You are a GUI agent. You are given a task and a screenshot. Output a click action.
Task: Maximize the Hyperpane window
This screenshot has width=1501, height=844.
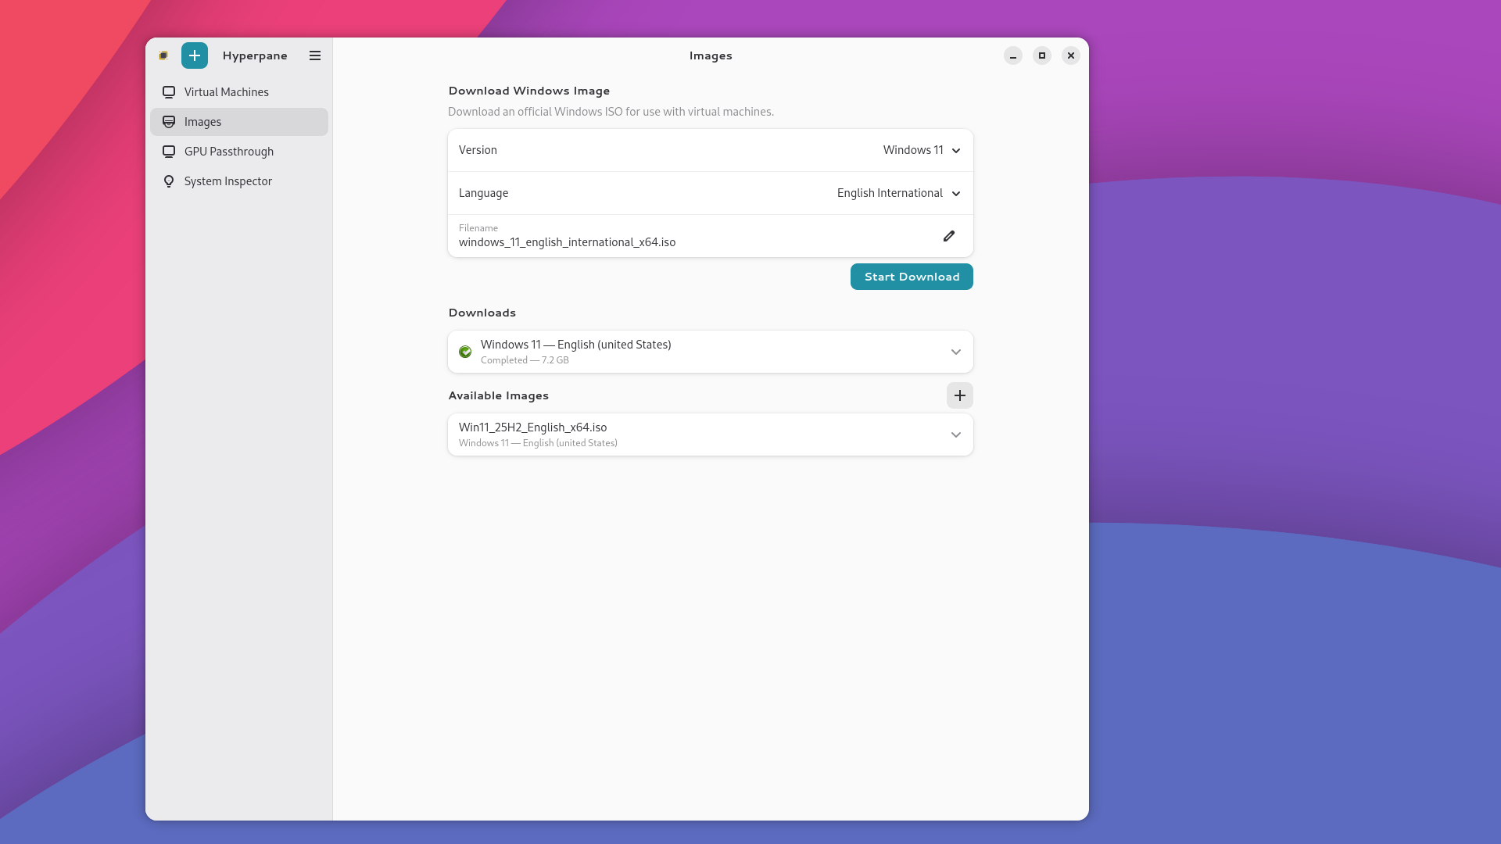1042,55
